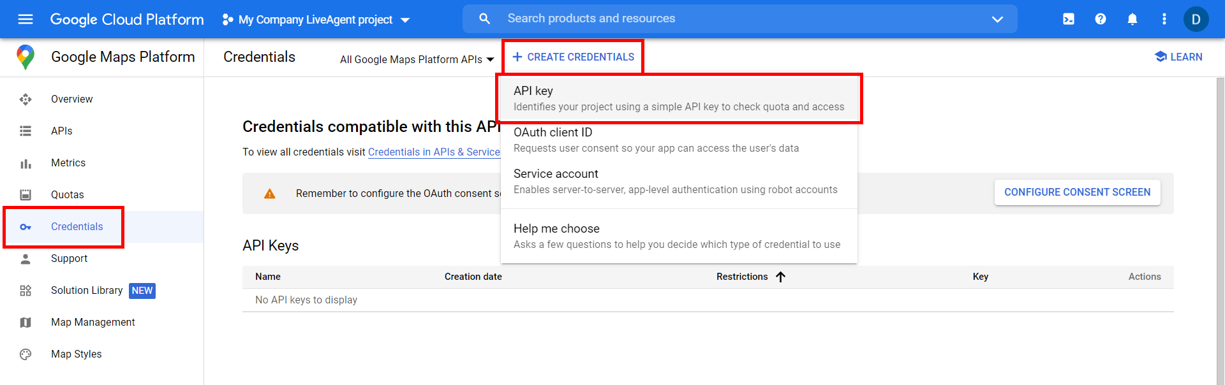Click the Map Styles palette icon
The image size is (1225, 385).
pos(26,354)
